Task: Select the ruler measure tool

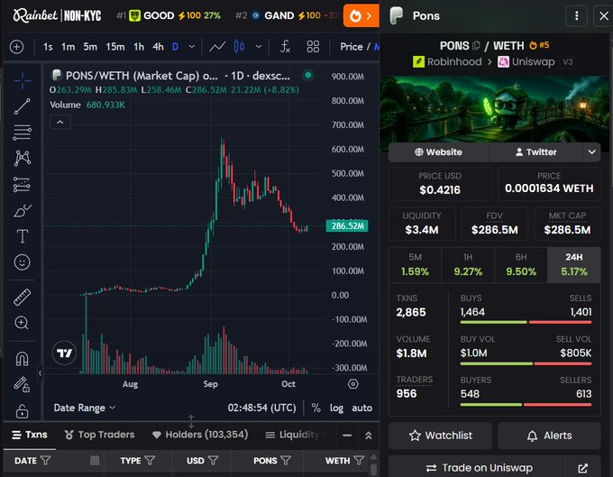Action: click(23, 298)
